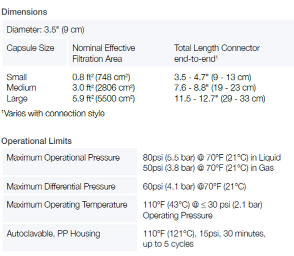Select the Autoclavable, PP Housing label
This screenshot has width=294, height=256.
pyautogui.click(x=53, y=234)
